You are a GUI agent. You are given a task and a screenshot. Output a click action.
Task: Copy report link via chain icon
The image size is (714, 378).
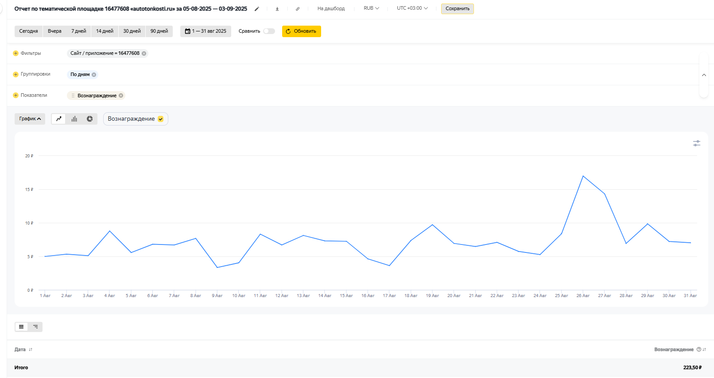298,9
